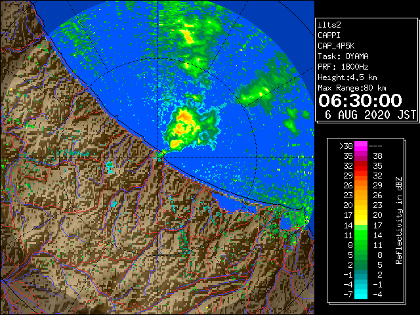Viewport: 420px width, 315px height.
Task: Select the '---' legend label
Action: pyautogui.click(x=375, y=146)
